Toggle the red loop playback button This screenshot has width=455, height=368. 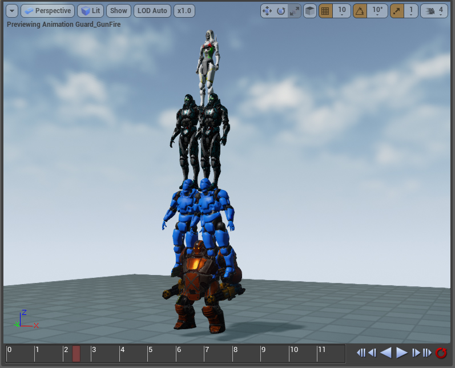(x=441, y=353)
